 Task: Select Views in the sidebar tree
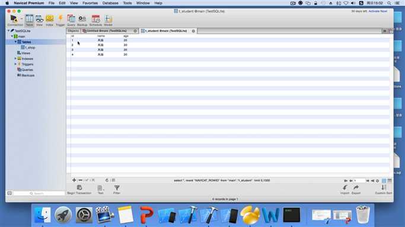24,53
